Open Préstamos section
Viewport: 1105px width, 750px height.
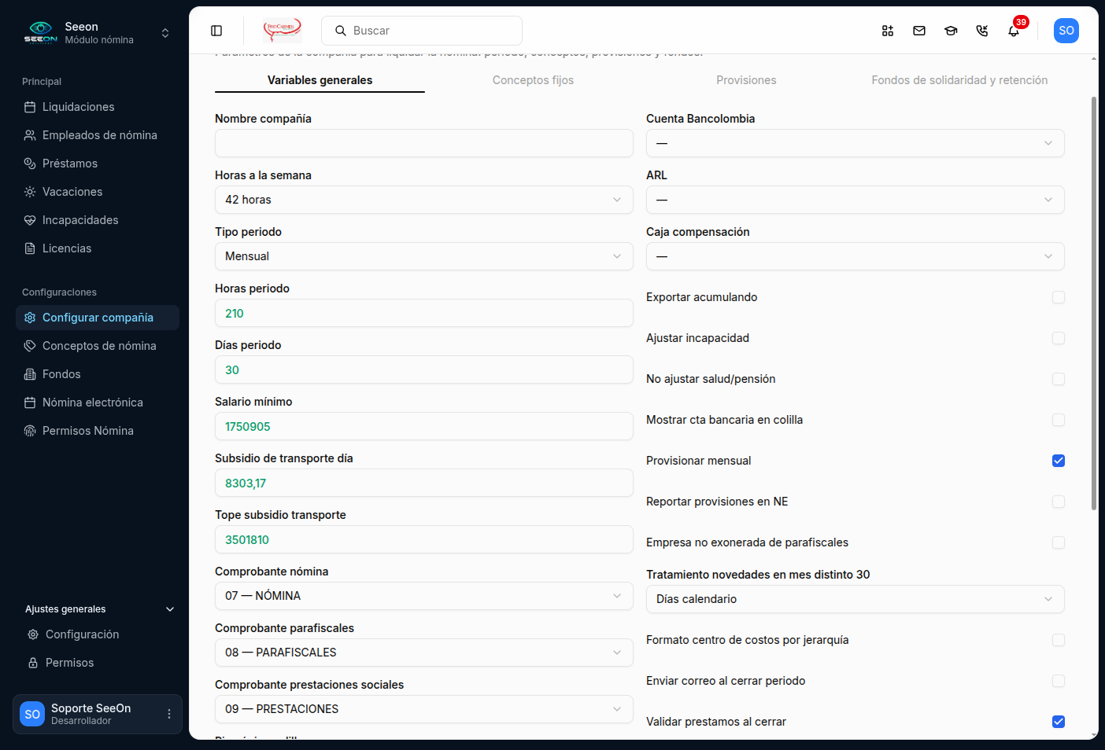(98, 164)
